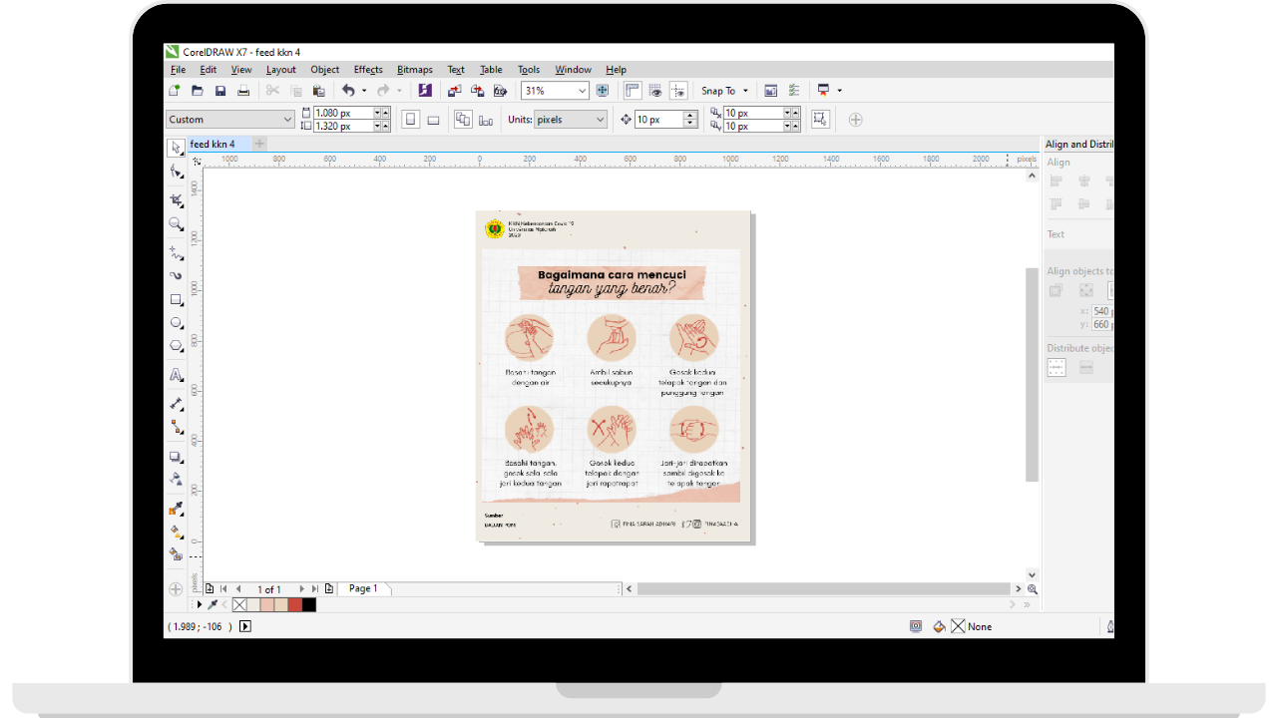Click the Publish to PDF icon
Screen dimensions: 1277x718
pyautogui.click(x=500, y=91)
